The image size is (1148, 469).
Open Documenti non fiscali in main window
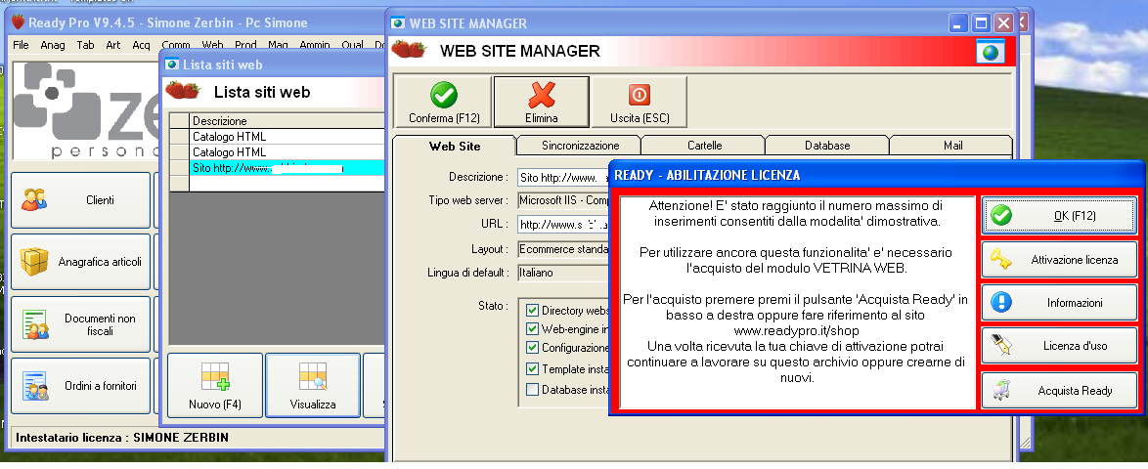tap(80, 324)
